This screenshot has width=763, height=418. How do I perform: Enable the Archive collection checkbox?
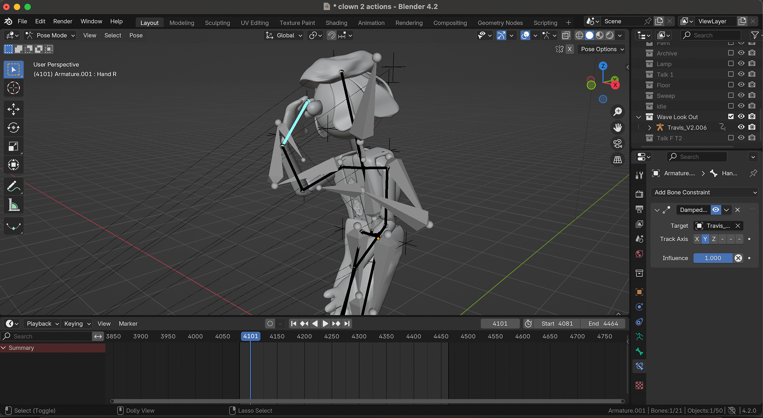point(730,53)
